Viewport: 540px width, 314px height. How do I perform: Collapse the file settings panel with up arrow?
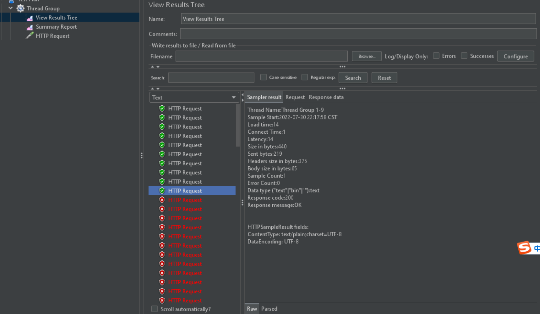coord(152,67)
